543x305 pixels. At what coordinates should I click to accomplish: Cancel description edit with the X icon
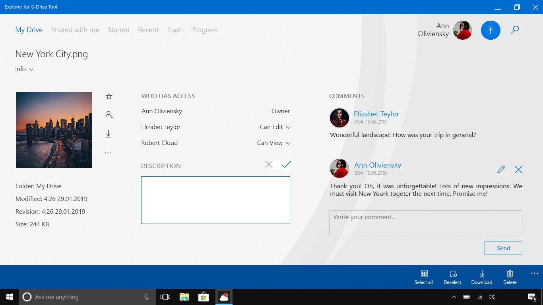(269, 164)
